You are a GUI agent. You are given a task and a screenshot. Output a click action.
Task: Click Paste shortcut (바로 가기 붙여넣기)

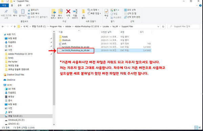pyautogui.click(x=38, y=17)
